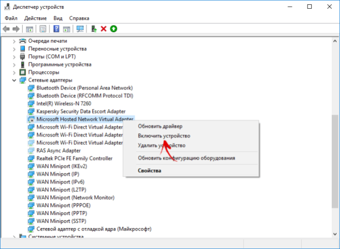Click the scrollbar down arrow
Screen dimensions: 340x249
tap(335, 234)
